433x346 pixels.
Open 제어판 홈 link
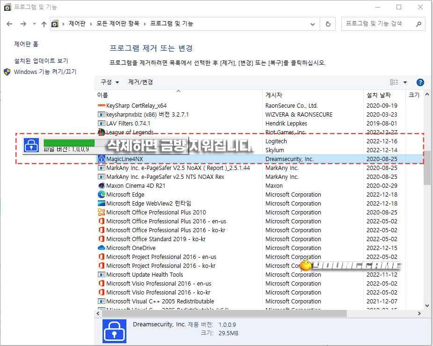pyautogui.click(x=26, y=44)
